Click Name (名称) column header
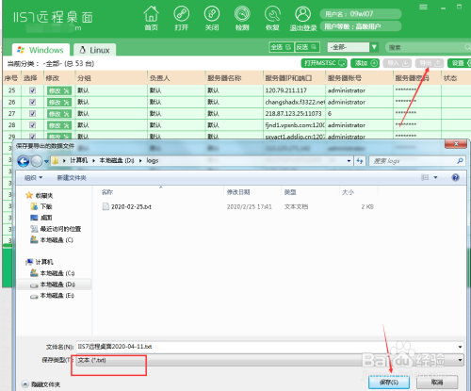Image resolution: width=471 pixels, height=391 pixels. tap(107, 192)
